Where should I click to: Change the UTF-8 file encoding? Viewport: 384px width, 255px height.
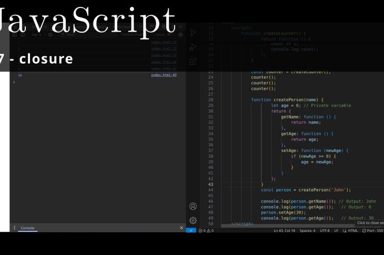tap(325, 230)
